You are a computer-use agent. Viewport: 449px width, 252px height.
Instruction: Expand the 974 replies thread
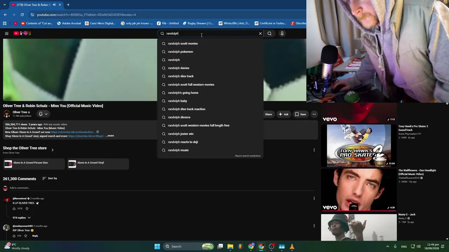21,218
